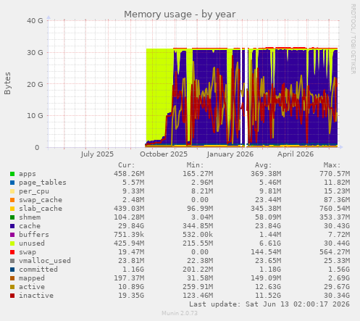360x321 pixels.
Task: Click the 'Bytes' y-axis label
Action: click(8, 83)
